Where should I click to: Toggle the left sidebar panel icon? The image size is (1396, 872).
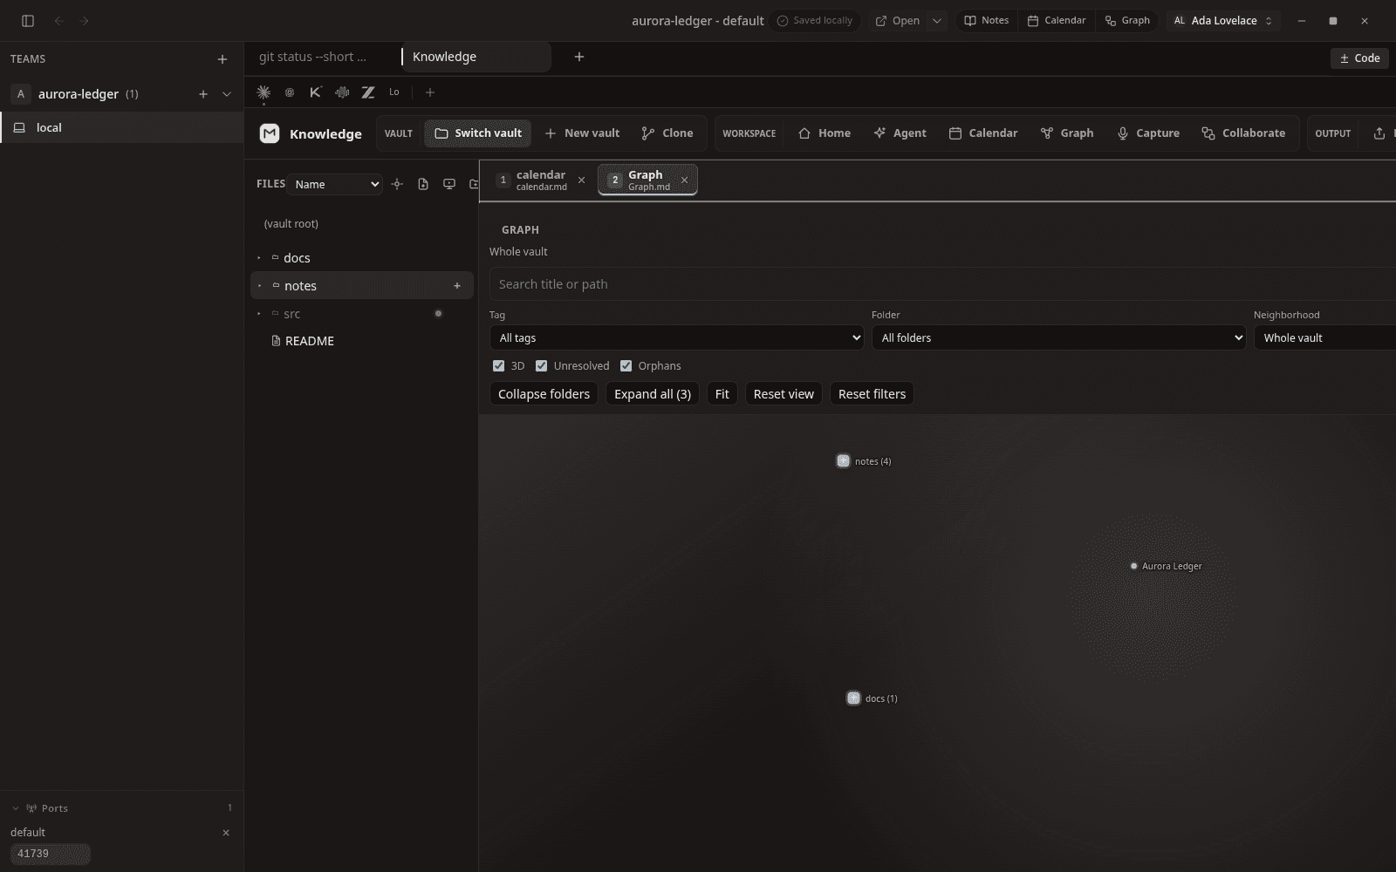(x=28, y=21)
